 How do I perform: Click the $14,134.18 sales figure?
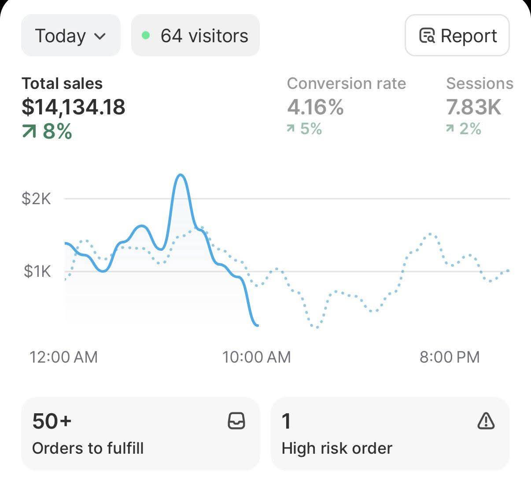[x=74, y=106]
